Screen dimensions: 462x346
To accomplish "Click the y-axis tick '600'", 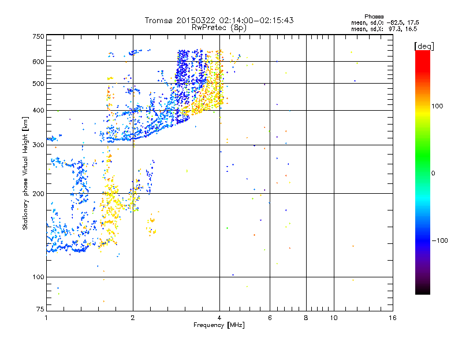I will click(x=38, y=62).
